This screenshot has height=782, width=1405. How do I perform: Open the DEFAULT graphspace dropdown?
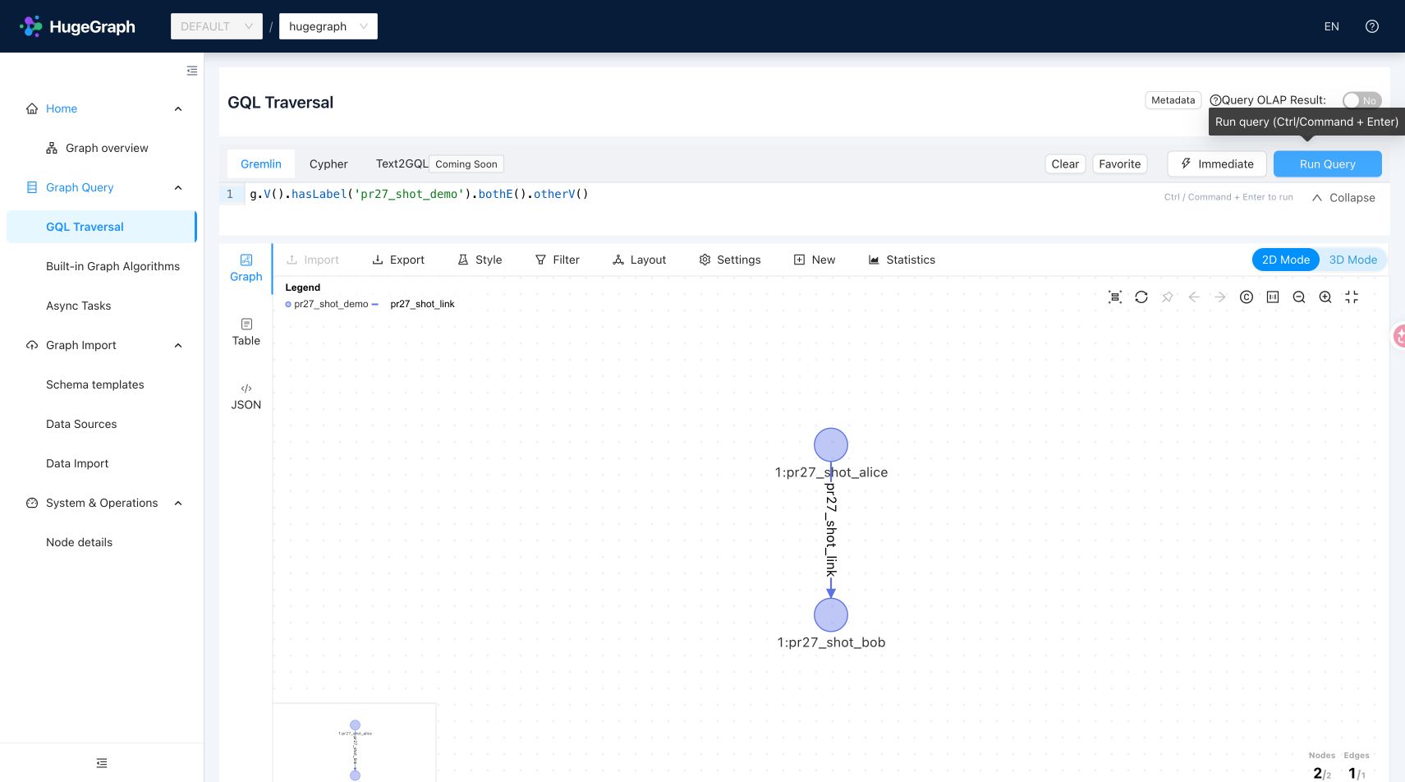click(x=217, y=26)
